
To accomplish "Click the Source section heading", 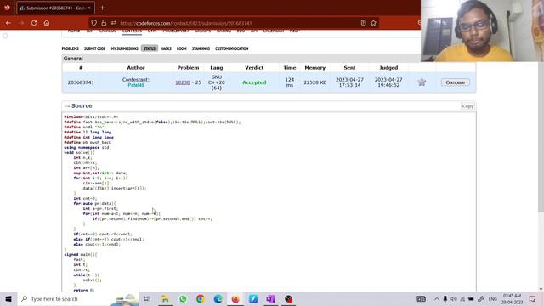I will pos(82,105).
